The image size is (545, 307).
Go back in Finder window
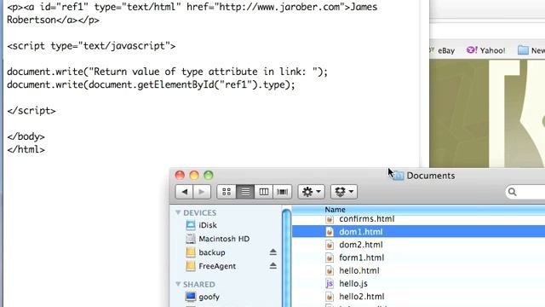point(184,192)
